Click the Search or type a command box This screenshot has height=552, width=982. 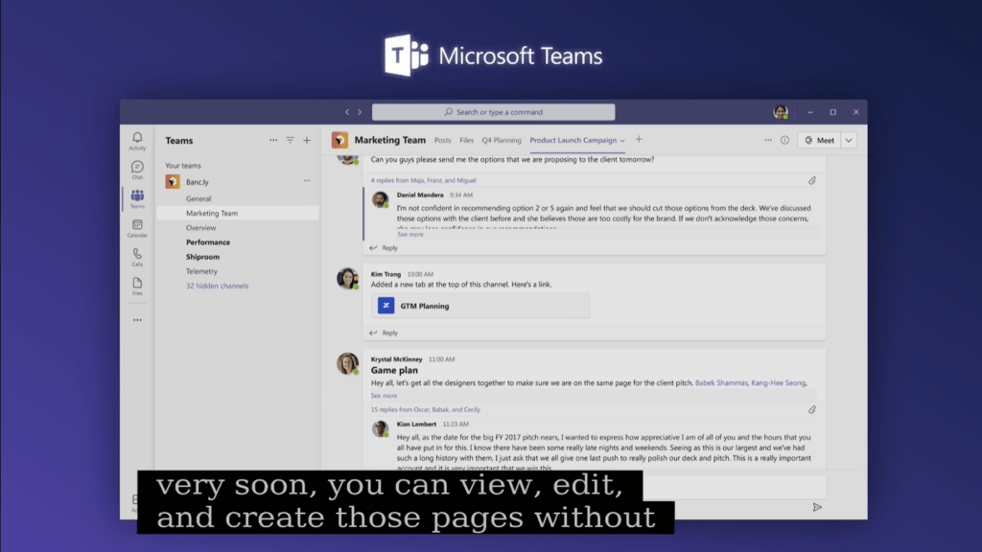493,112
